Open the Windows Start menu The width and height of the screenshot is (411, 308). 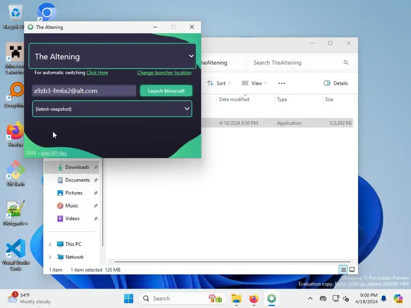coord(128,298)
